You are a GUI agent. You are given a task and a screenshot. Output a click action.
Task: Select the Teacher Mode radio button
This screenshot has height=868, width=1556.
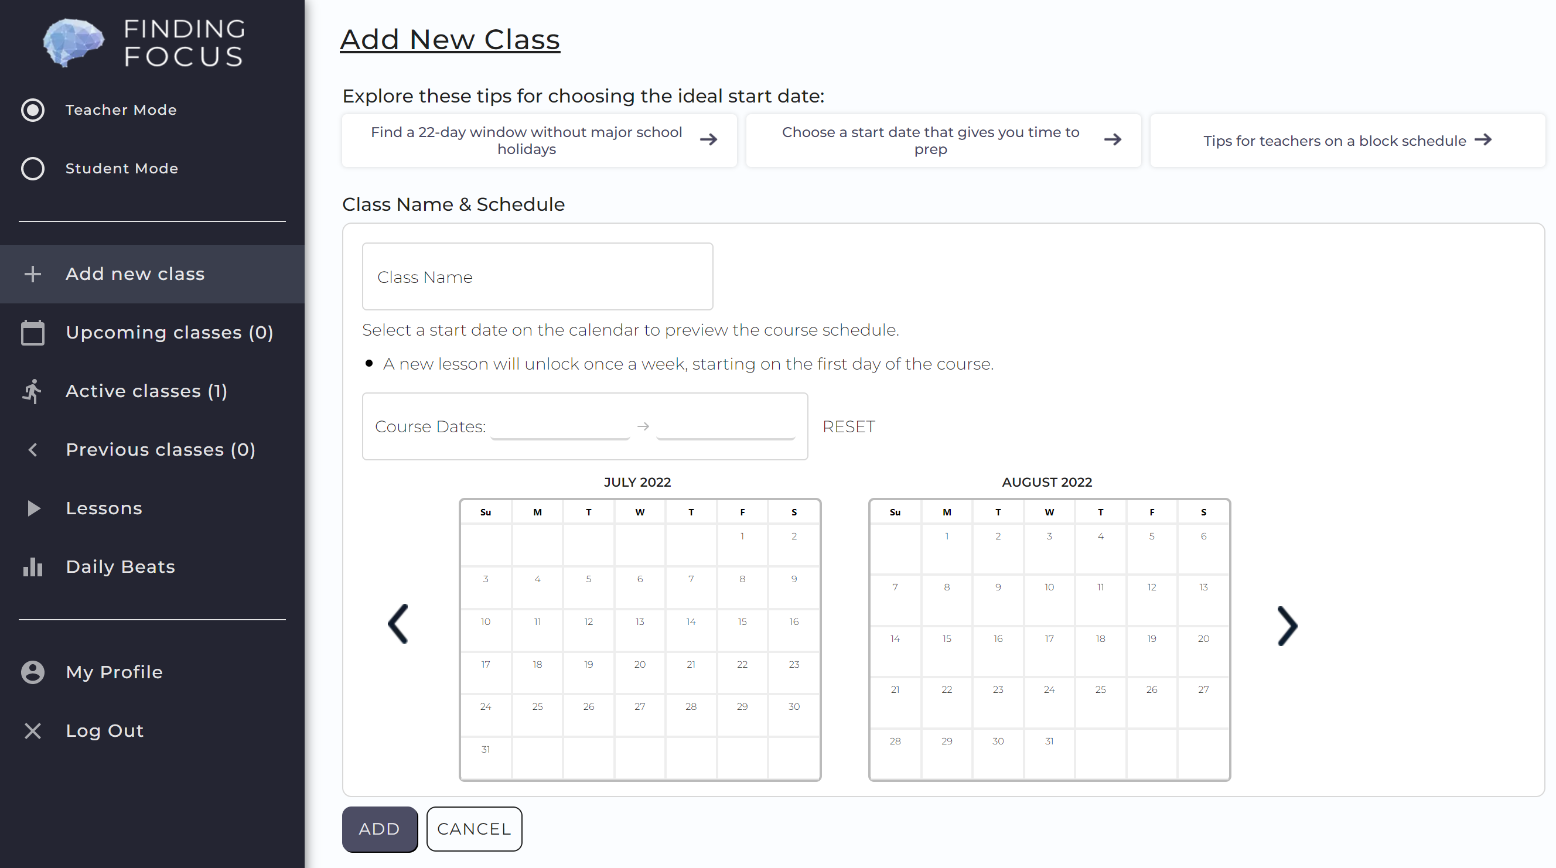pos(33,110)
